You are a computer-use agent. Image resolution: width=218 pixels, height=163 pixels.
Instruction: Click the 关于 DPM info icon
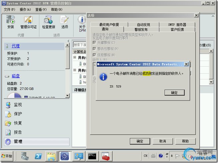(82, 20)
